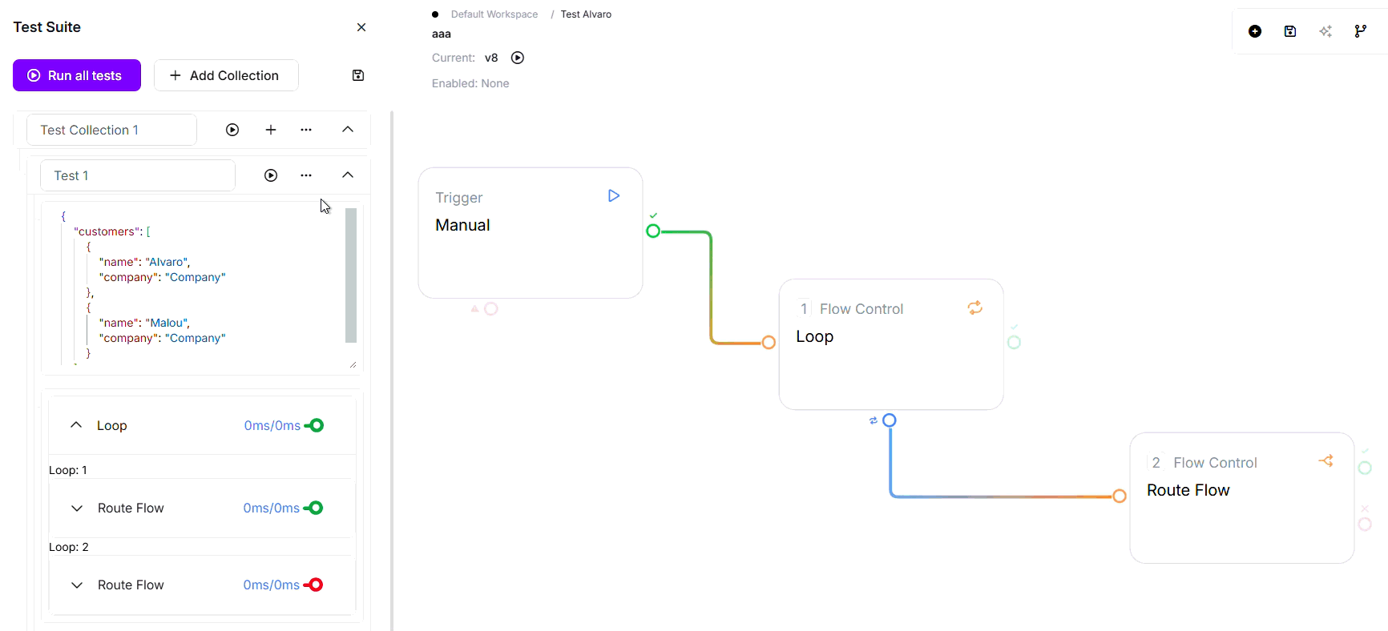1388x631 pixels.
Task: Click Route Flow red failure output port
Action: coord(1365,524)
